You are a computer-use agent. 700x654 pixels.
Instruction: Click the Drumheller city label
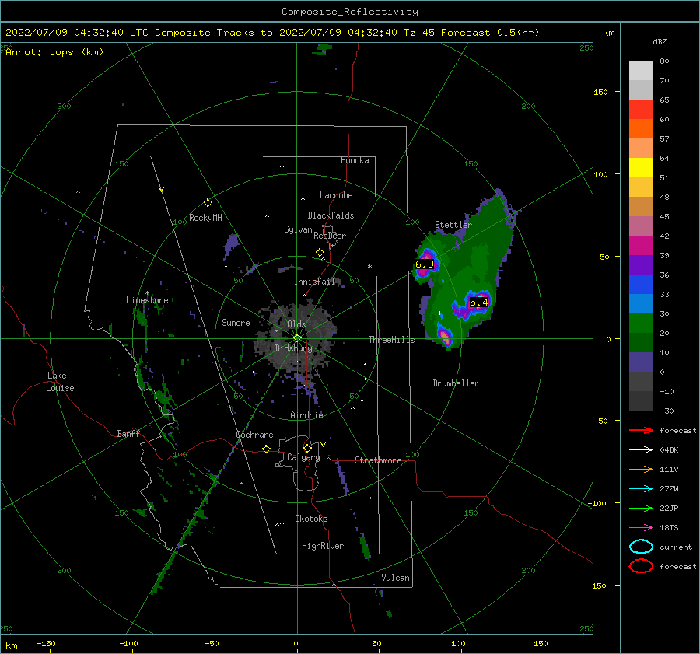point(456,383)
